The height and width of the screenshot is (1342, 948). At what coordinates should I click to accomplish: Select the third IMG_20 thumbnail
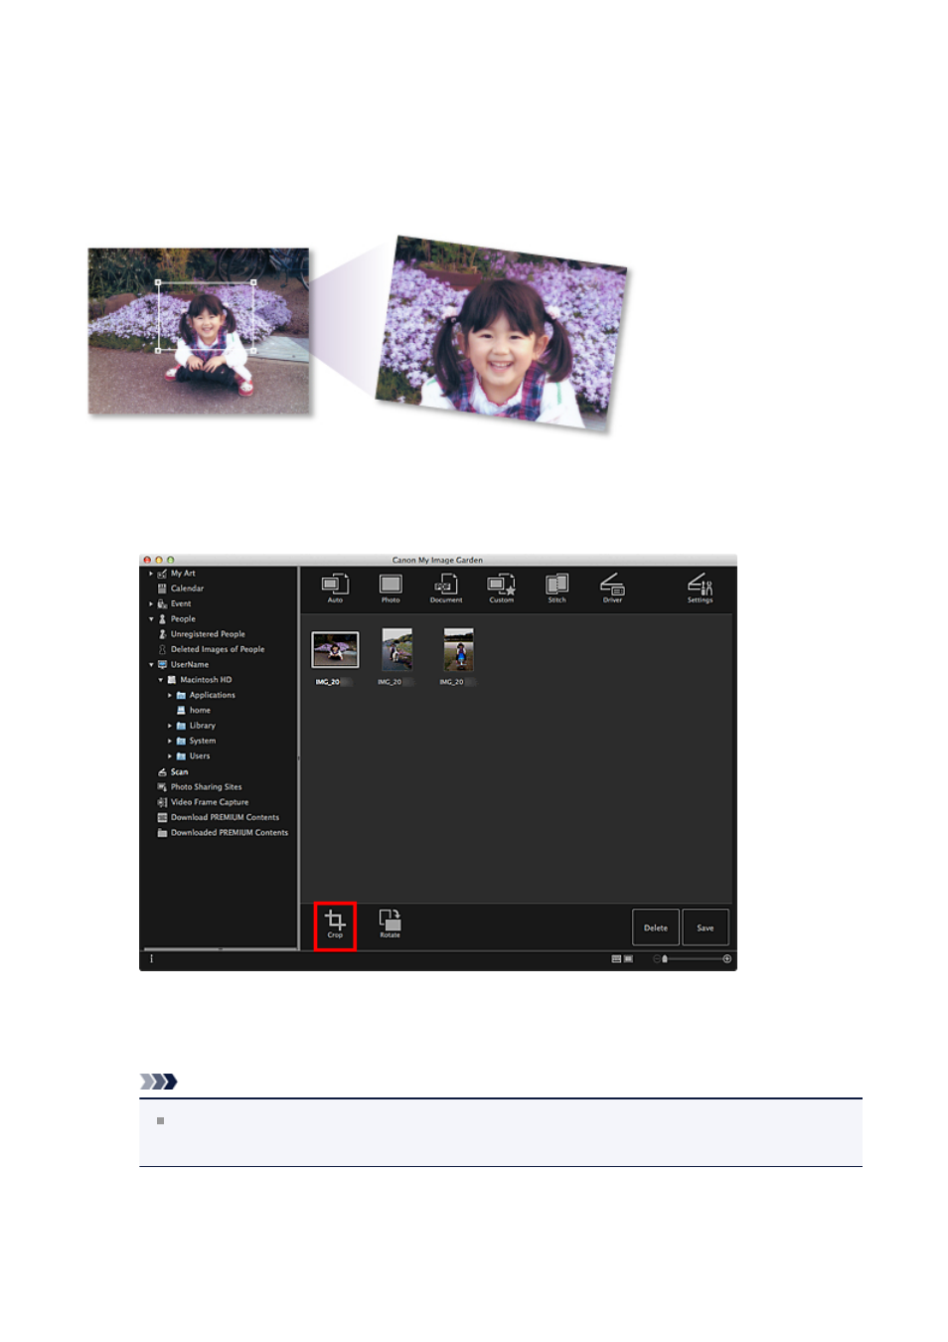458,650
